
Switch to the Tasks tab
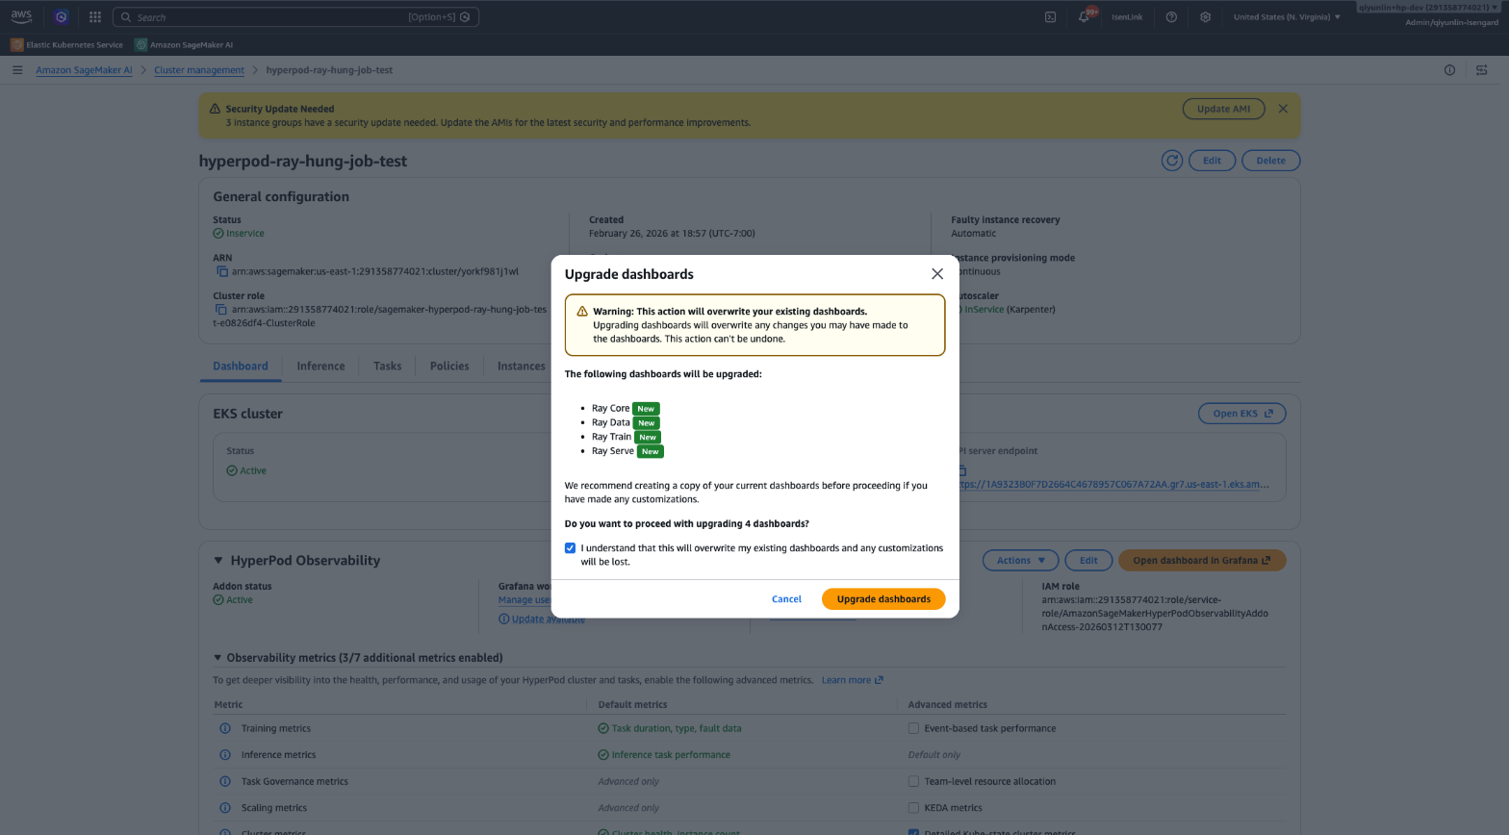pos(387,366)
